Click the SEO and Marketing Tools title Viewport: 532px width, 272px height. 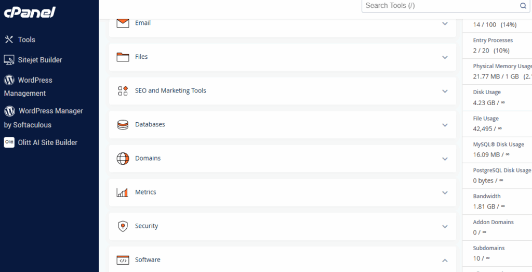170,90
